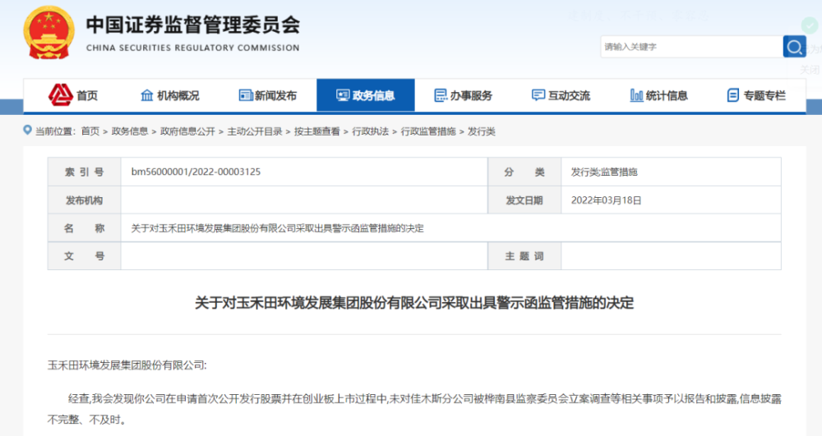Open the 首页 navigation tab
Image resolution: width=822 pixels, height=436 pixels.
72,95
